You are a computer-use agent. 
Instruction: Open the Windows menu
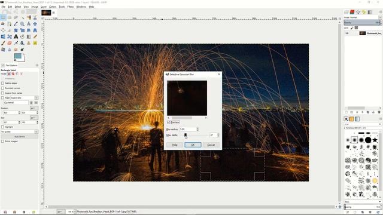coord(81,7)
